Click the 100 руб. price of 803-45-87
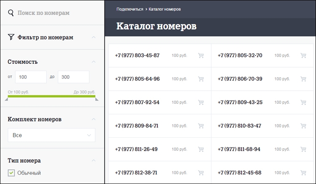This screenshot has height=184, width=316. [179, 55]
